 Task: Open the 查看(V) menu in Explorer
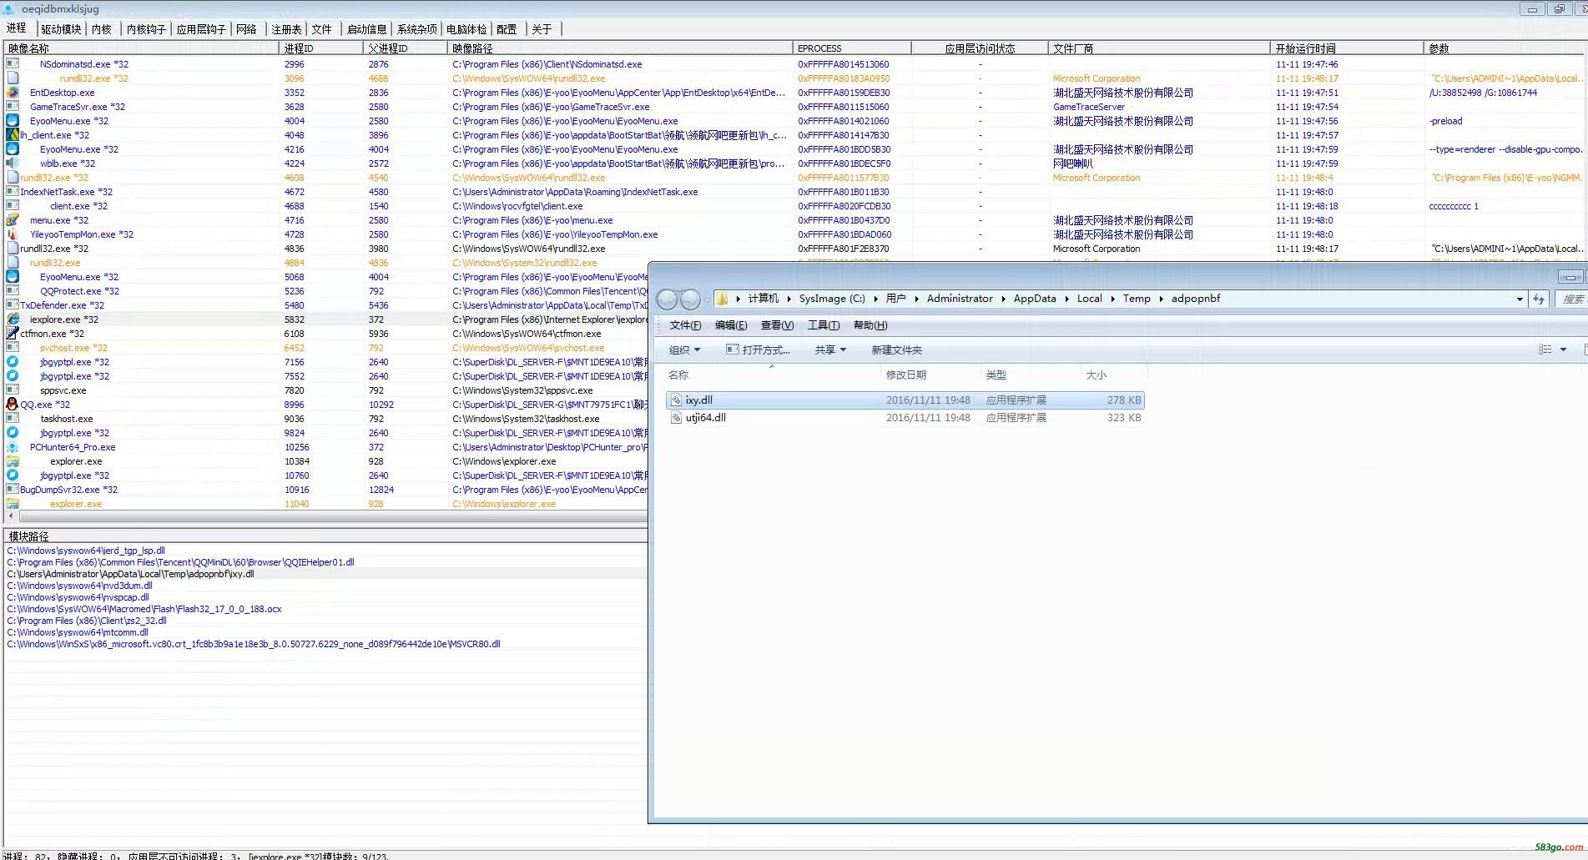[x=777, y=325]
